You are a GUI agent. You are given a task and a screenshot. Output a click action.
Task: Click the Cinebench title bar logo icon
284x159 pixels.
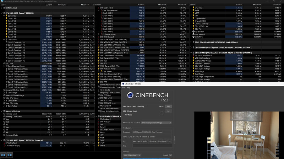click(123, 84)
